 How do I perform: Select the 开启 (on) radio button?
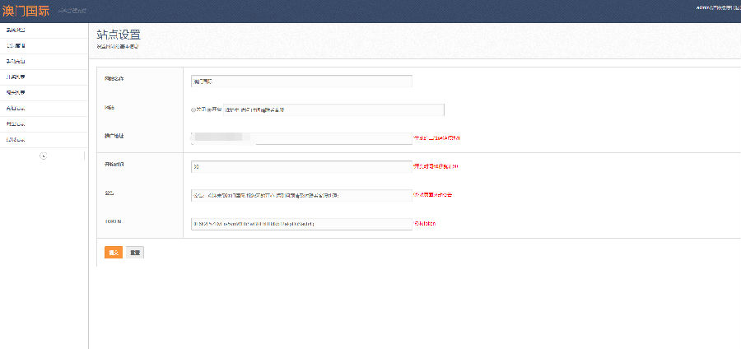(209, 109)
